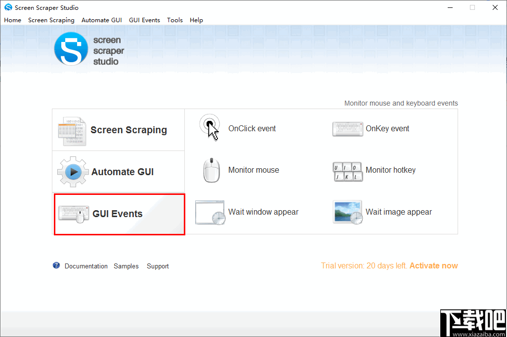Click the Trial version 20 days left text

pyautogui.click(x=364, y=265)
